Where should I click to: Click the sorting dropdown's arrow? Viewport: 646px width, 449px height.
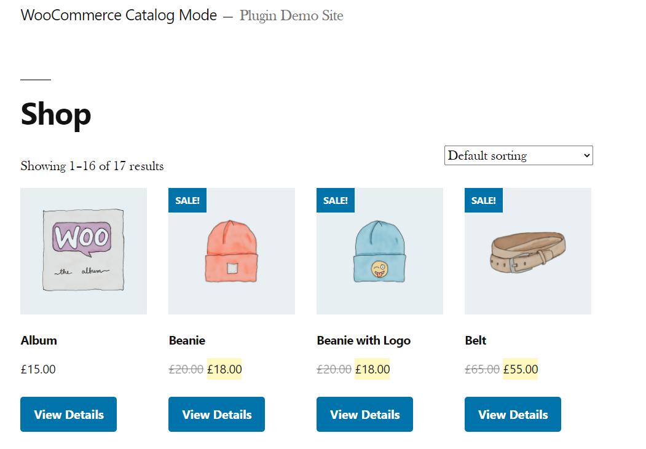tap(586, 155)
